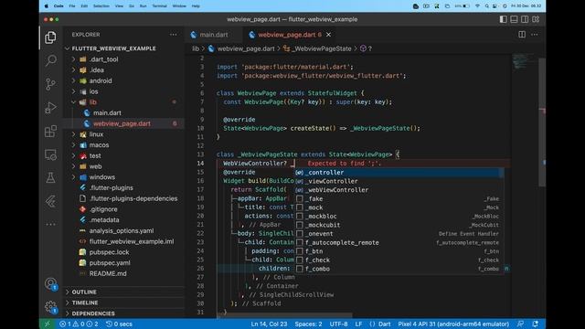Viewport: 585px width, 329px height.
Task: Select _controller autocomplete suggestion
Action: (x=399, y=173)
